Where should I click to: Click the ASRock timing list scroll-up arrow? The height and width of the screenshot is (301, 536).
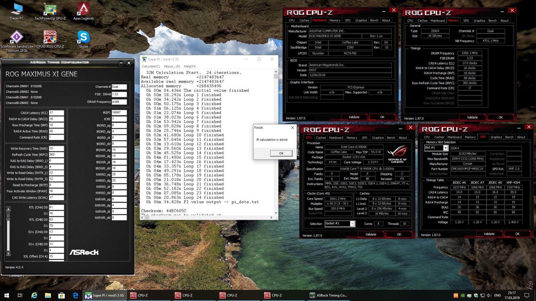tap(8, 209)
